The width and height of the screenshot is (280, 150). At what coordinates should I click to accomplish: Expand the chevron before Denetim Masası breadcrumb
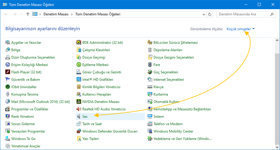click(x=40, y=14)
